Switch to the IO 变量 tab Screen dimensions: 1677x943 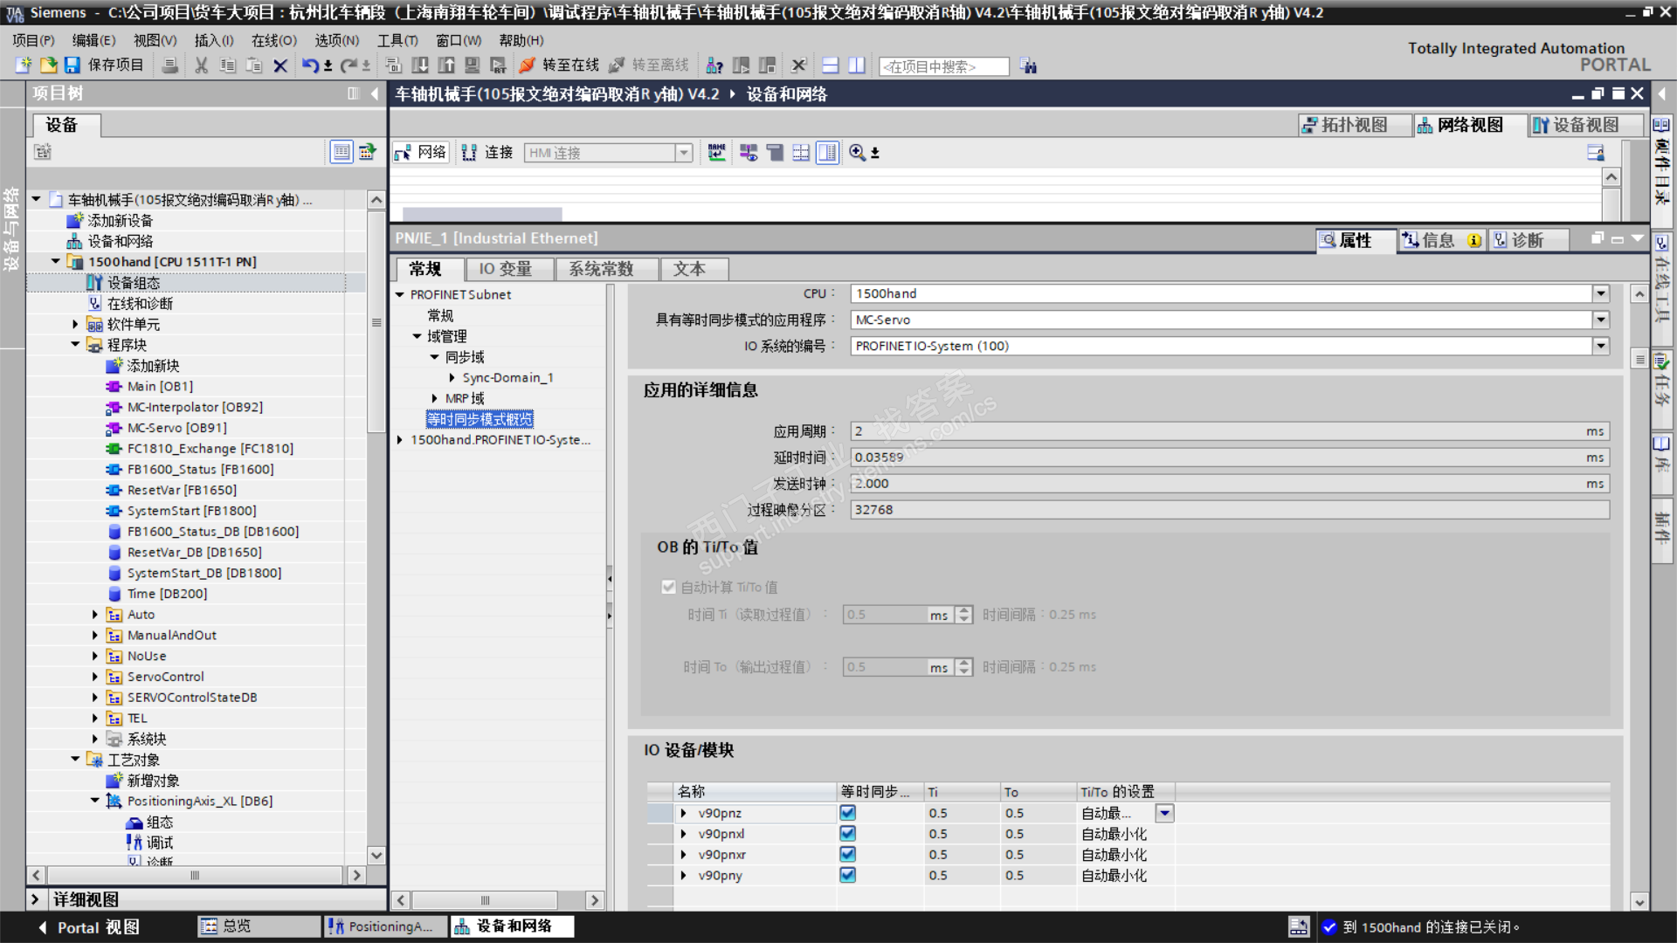pyautogui.click(x=505, y=269)
